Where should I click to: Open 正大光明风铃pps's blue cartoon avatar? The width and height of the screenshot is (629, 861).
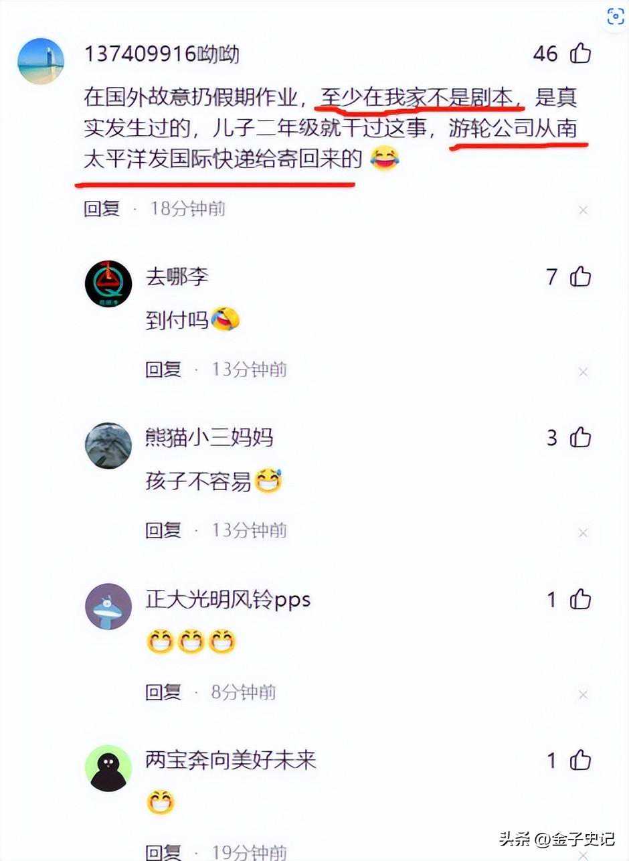pyautogui.click(x=108, y=607)
